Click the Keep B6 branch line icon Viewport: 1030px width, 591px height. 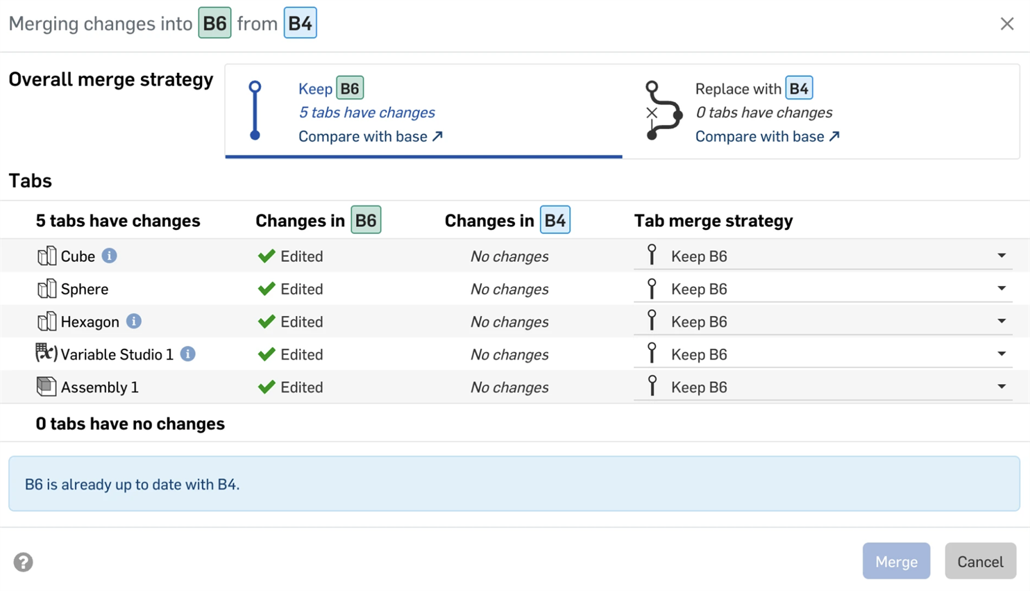(x=255, y=110)
